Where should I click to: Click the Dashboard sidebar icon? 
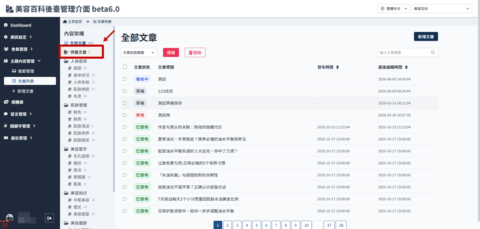6,25
